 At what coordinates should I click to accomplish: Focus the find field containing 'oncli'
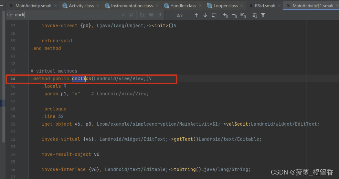coord(67,15)
